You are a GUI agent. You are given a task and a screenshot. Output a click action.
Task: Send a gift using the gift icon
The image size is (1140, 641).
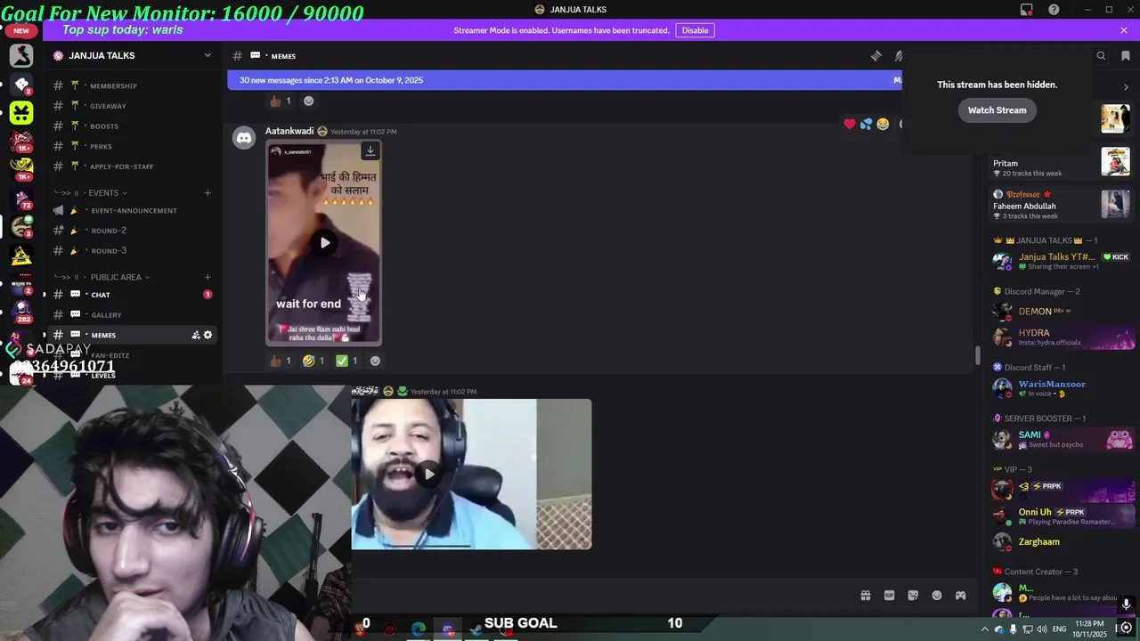(865, 596)
